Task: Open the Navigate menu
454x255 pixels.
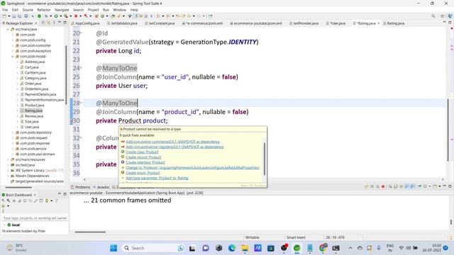Action: tap(62, 10)
